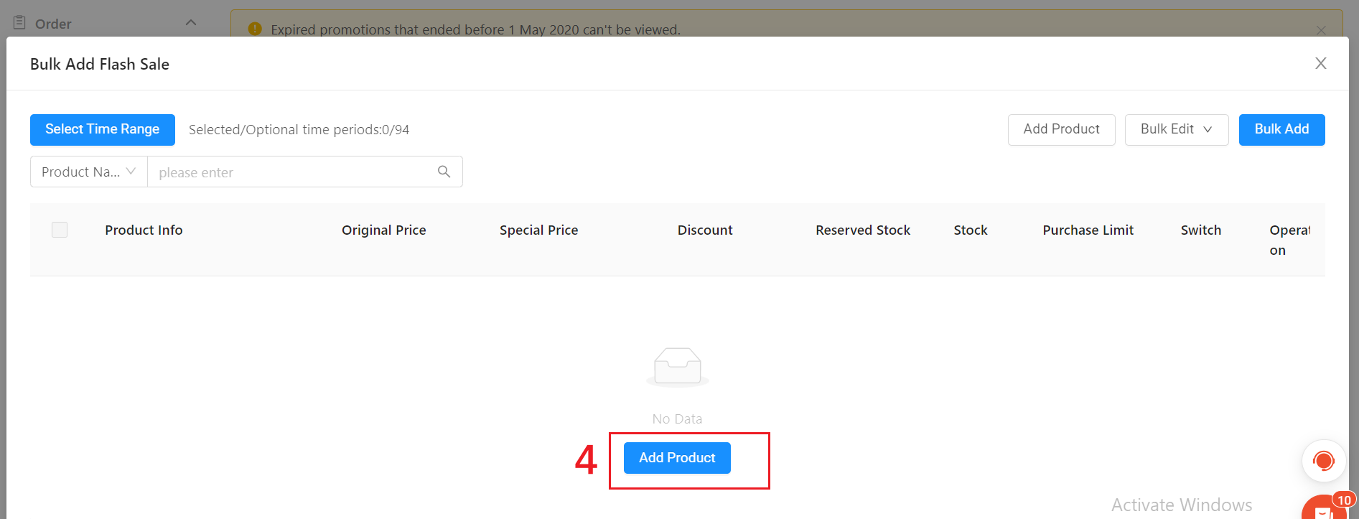Click the No Data empty-box illustration
Image resolution: width=1359 pixels, height=519 pixels.
point(676,367)
